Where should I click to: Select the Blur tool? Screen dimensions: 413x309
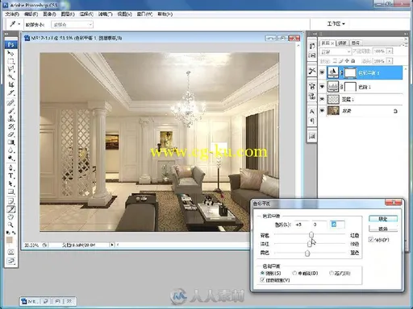click(x=10, y=150)
